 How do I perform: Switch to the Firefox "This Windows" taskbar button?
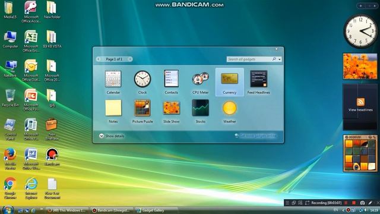(x=67, y=210)
